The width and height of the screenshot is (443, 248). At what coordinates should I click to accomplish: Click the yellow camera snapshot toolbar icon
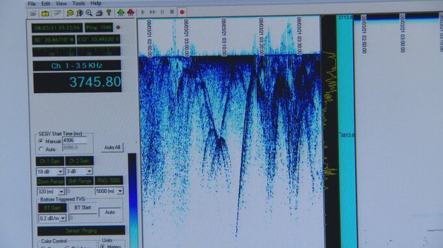(45, 13)
